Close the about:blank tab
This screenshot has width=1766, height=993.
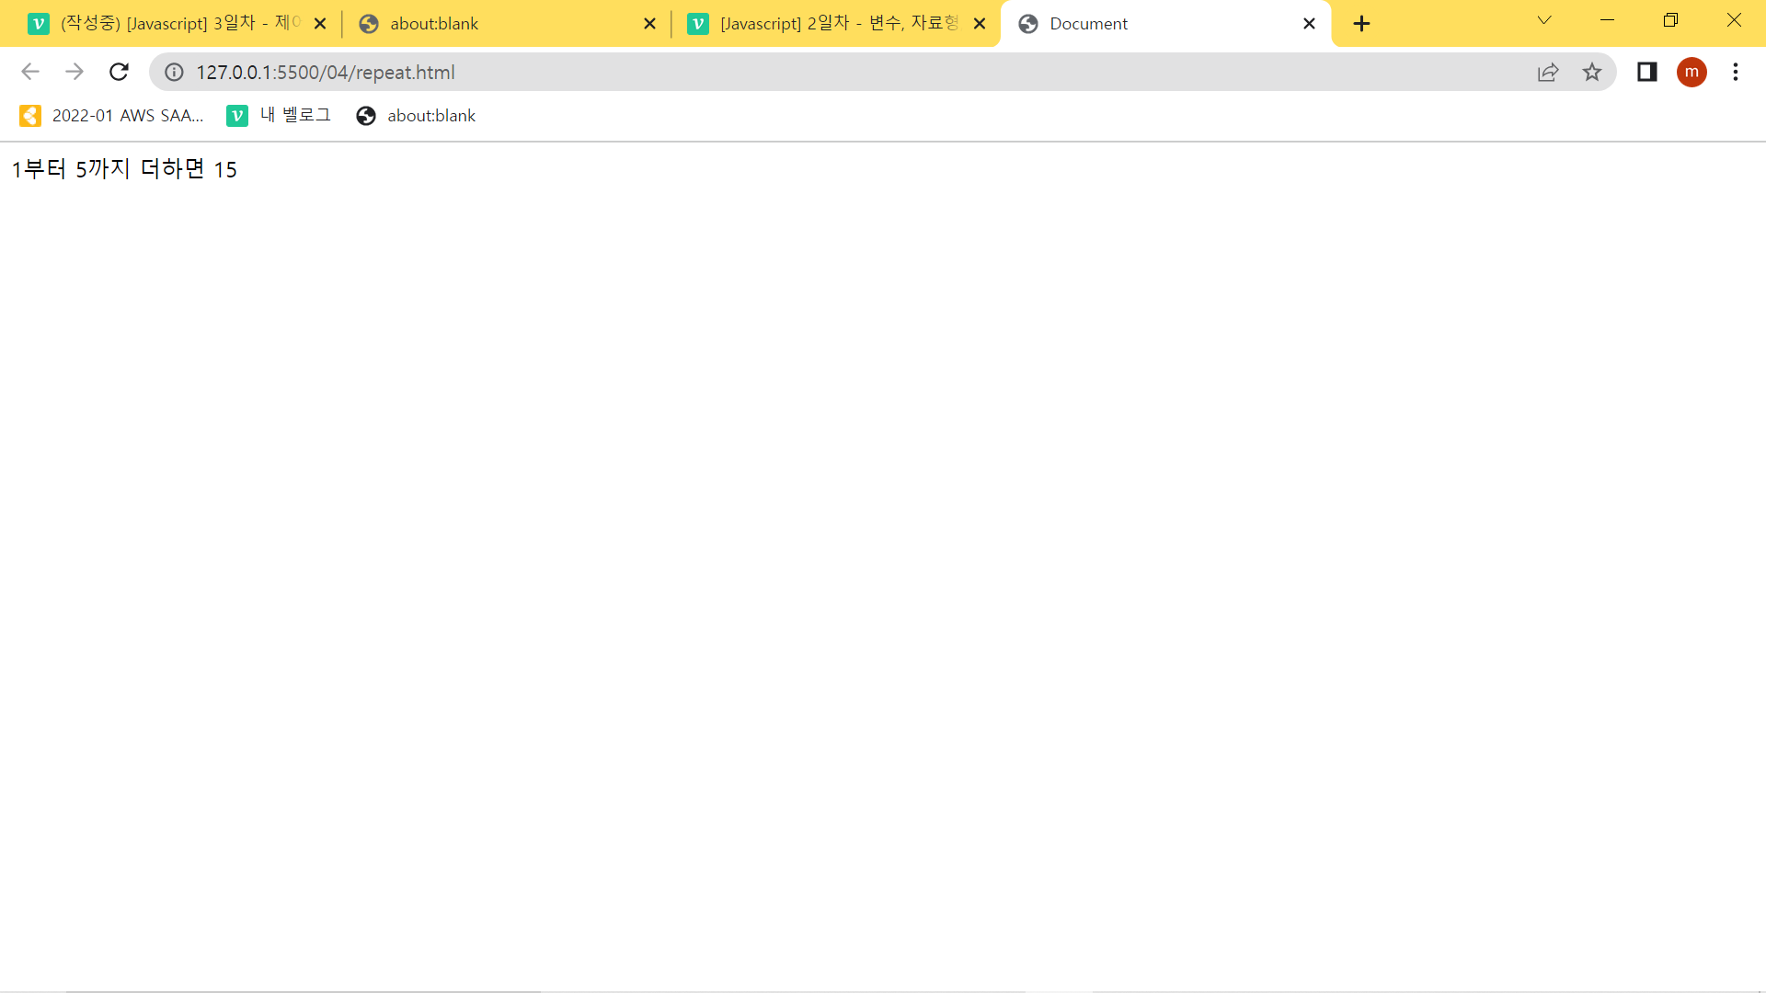tap(649, 24)
